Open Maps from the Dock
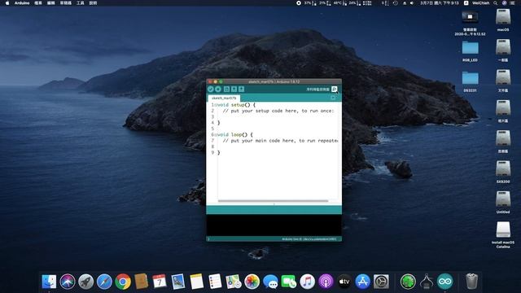Screen dimensions: 521x293 234,282
